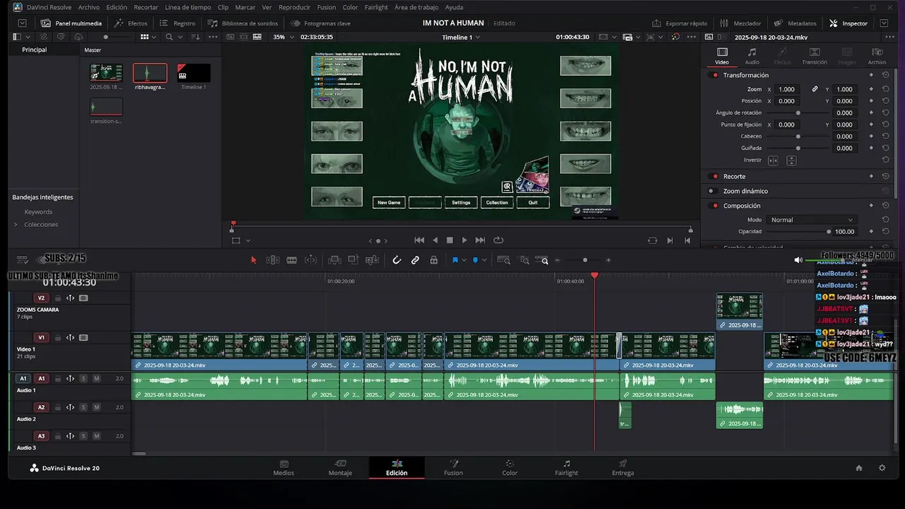Open the Exportar rápido button
This screenshot has height=509, width=905.
tap(679, 23)
